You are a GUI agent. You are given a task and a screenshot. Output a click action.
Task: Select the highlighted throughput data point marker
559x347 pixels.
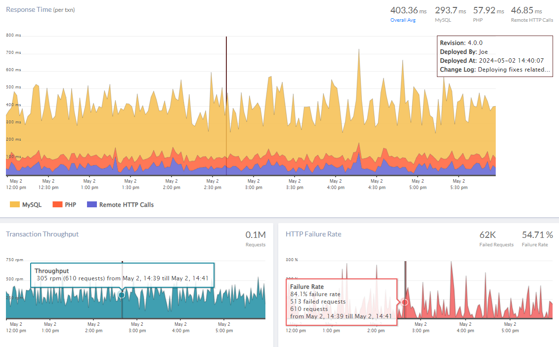click(122, 296)
